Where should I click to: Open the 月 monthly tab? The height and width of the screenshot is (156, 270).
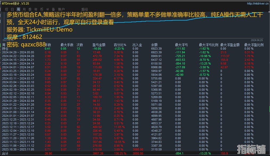coord(24,9)
